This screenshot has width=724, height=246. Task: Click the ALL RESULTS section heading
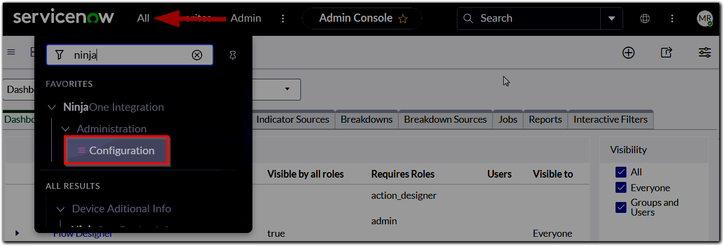(73, 186)
